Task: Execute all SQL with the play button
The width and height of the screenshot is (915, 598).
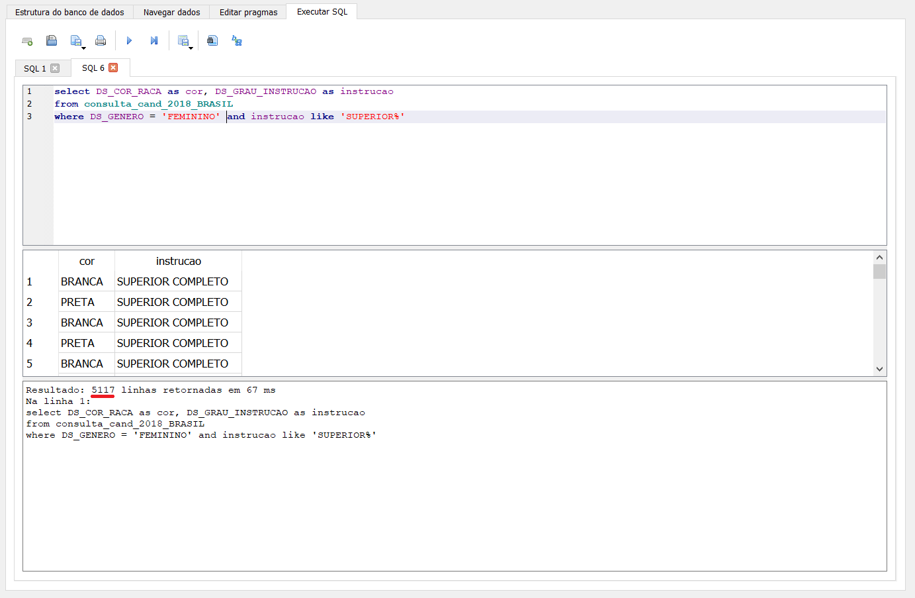Action: point(129,41)
